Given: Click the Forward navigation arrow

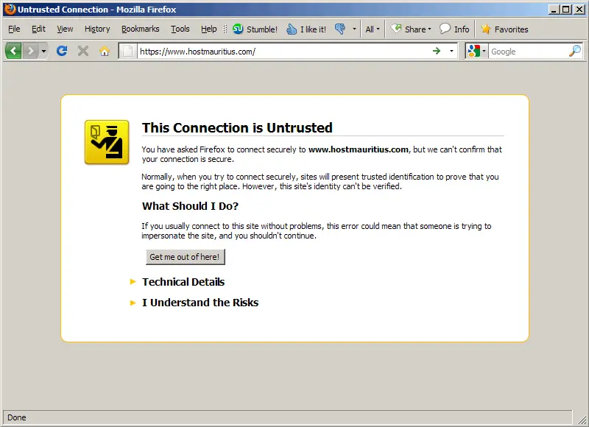Looking at the screenshot, I should [30, 51].
